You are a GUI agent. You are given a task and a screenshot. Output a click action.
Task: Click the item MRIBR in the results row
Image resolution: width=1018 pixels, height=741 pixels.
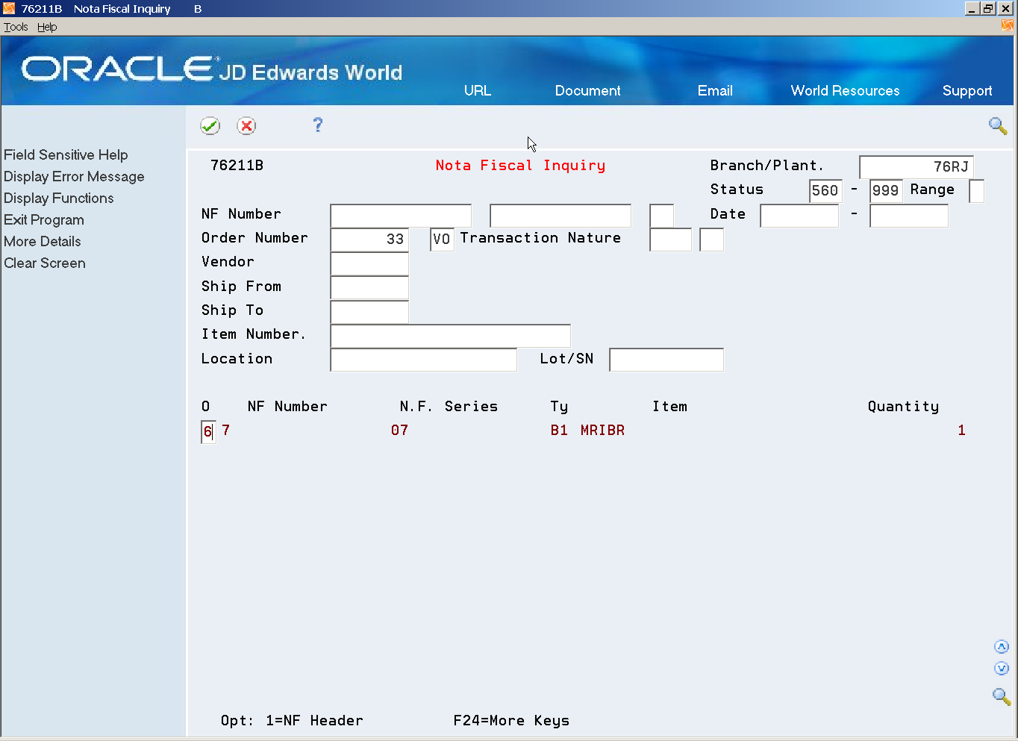coord(603,431)
